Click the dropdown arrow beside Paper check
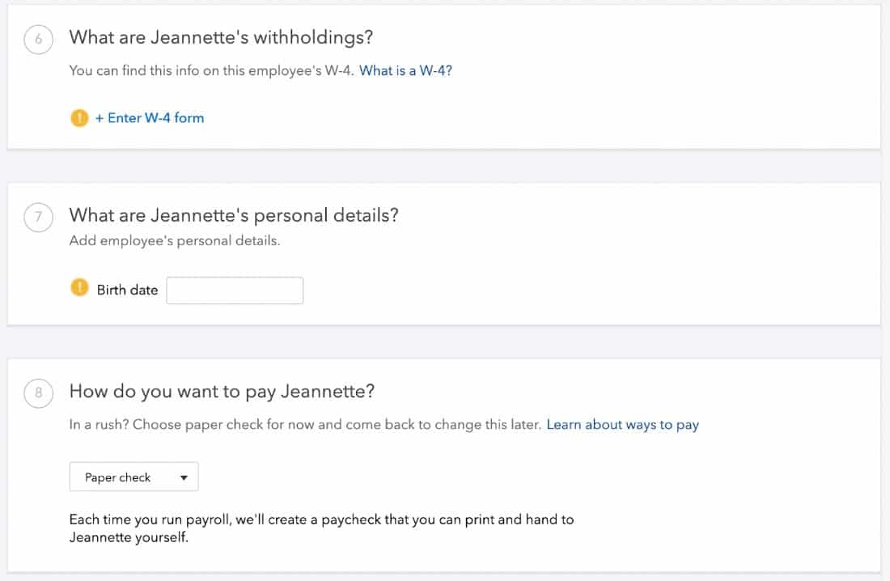890x581 pixels. (x=184, y=477)
